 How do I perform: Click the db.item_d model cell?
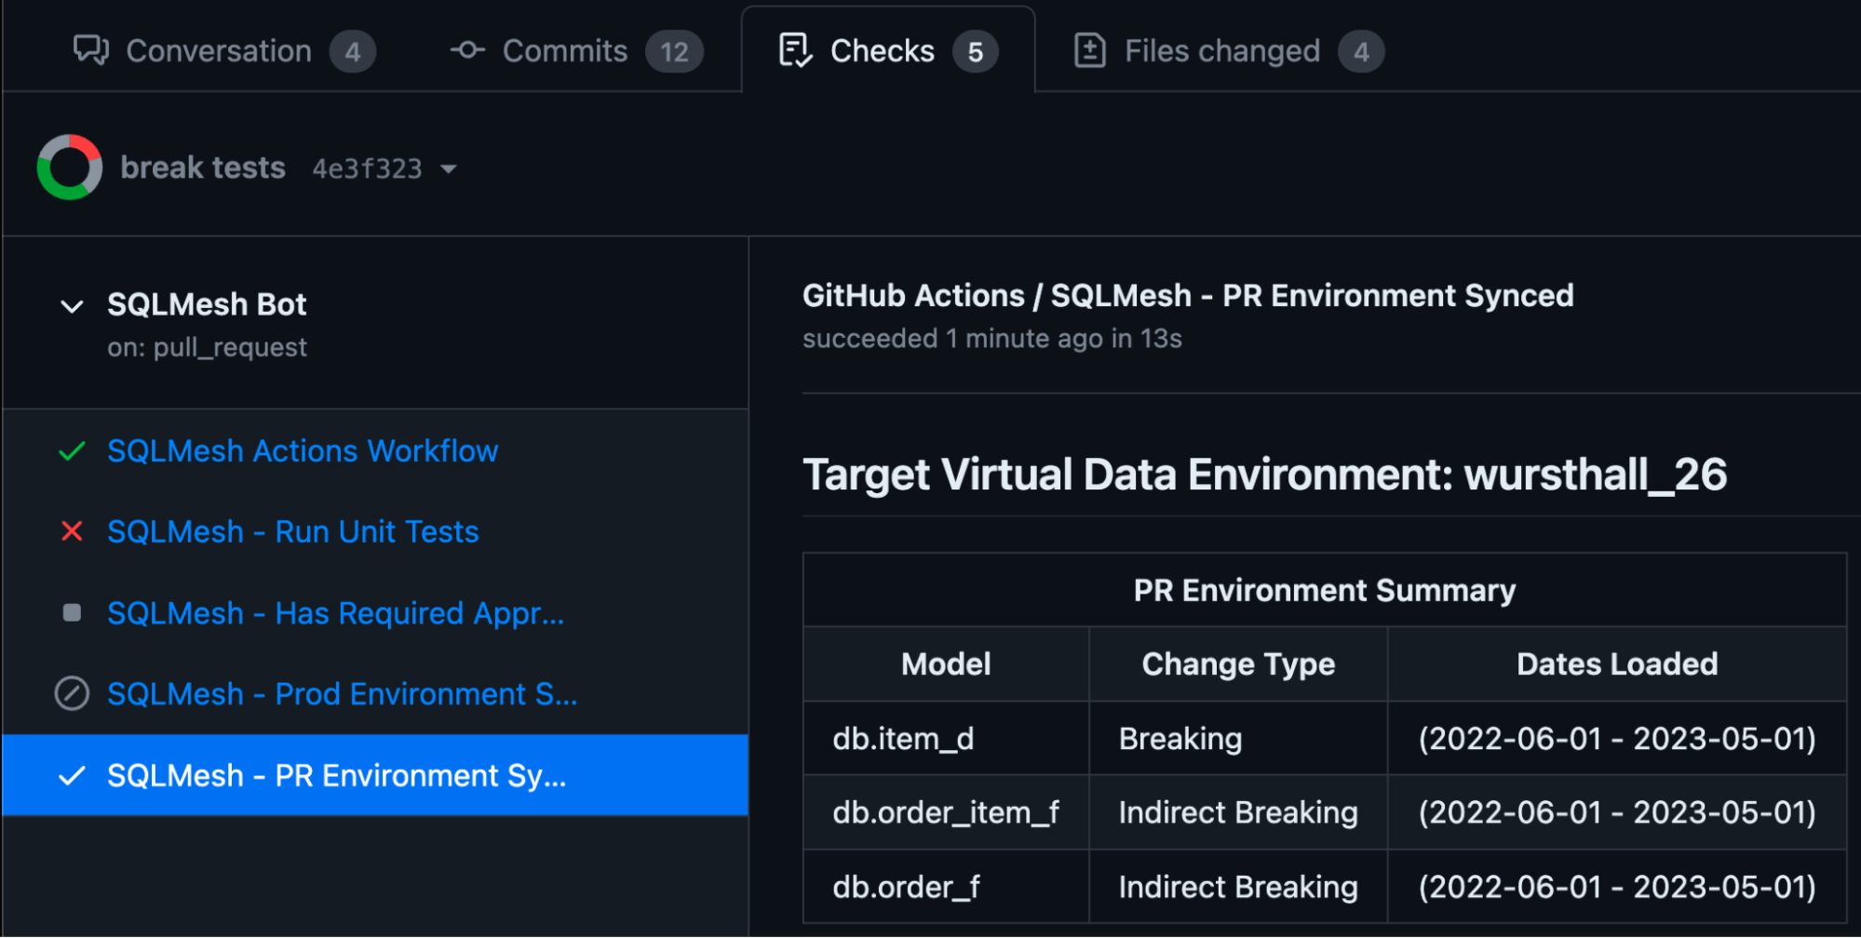click(x=946, y=739)
